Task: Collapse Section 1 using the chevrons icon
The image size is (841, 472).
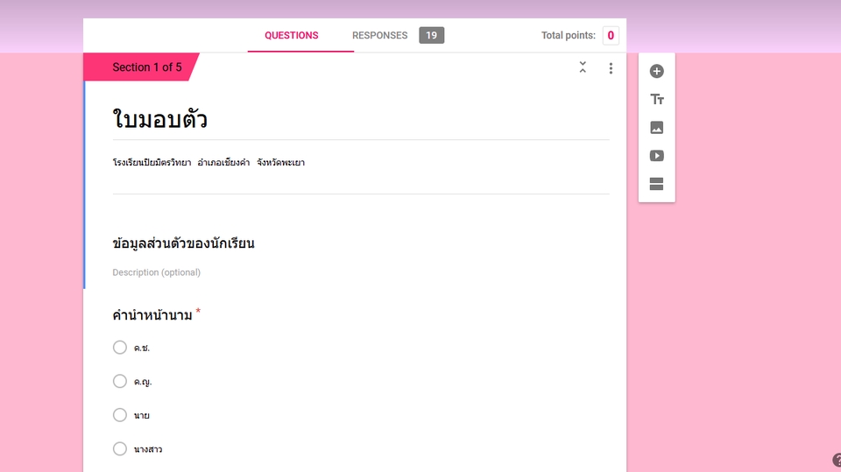Action: [x=583, y=67]
